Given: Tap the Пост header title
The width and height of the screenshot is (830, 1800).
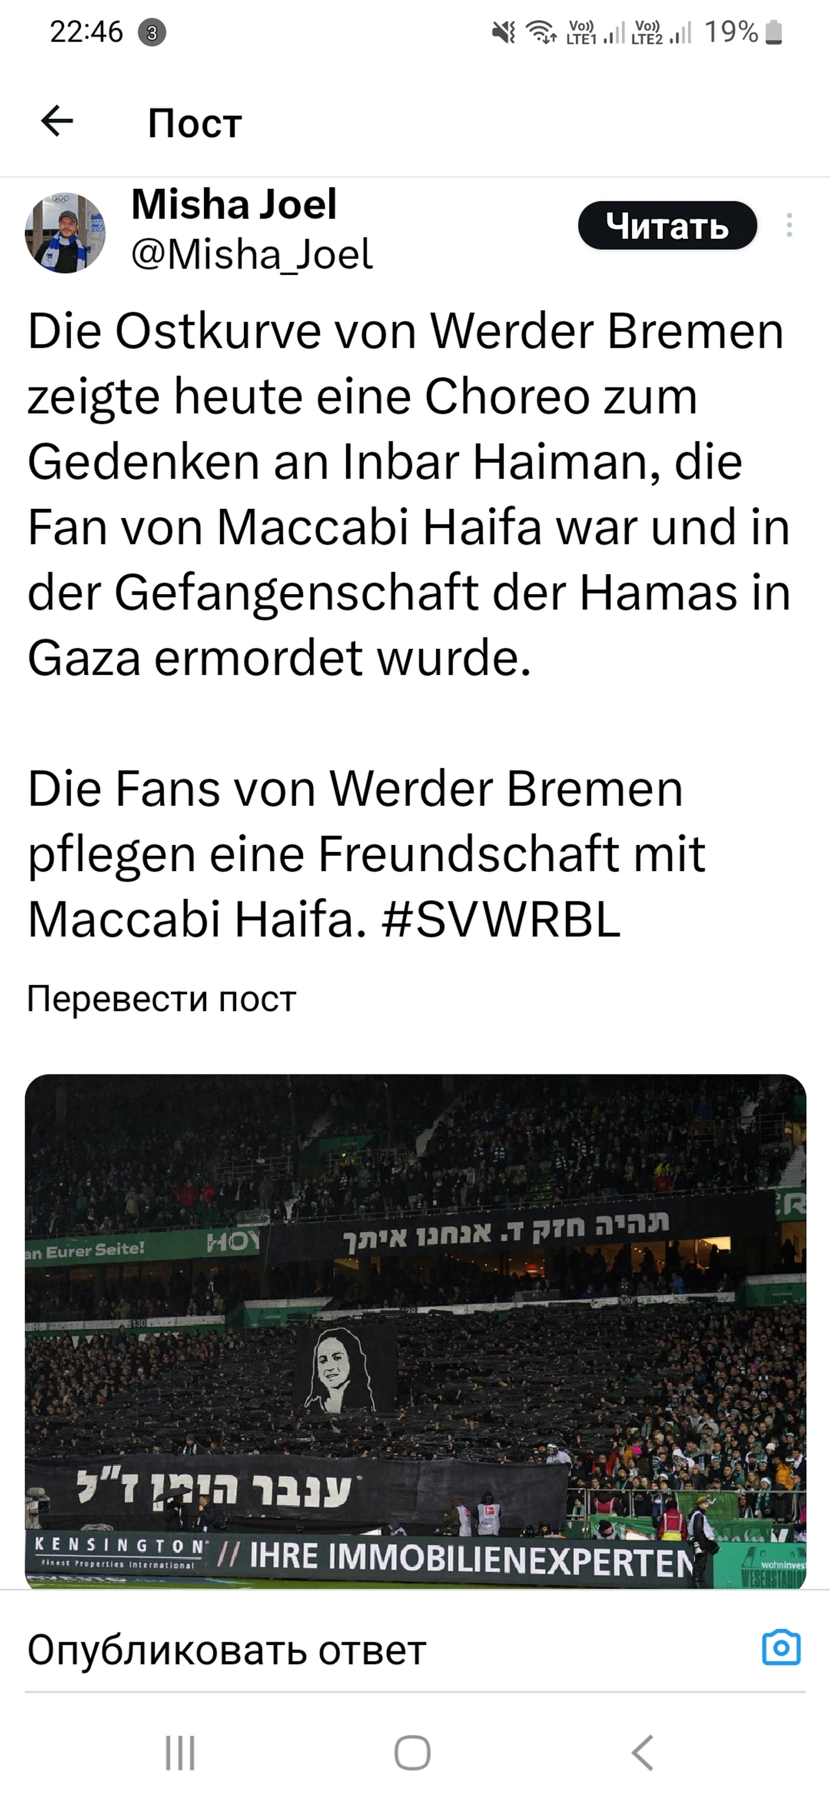Looking at the screenshot, I should [x=195, y=123].
